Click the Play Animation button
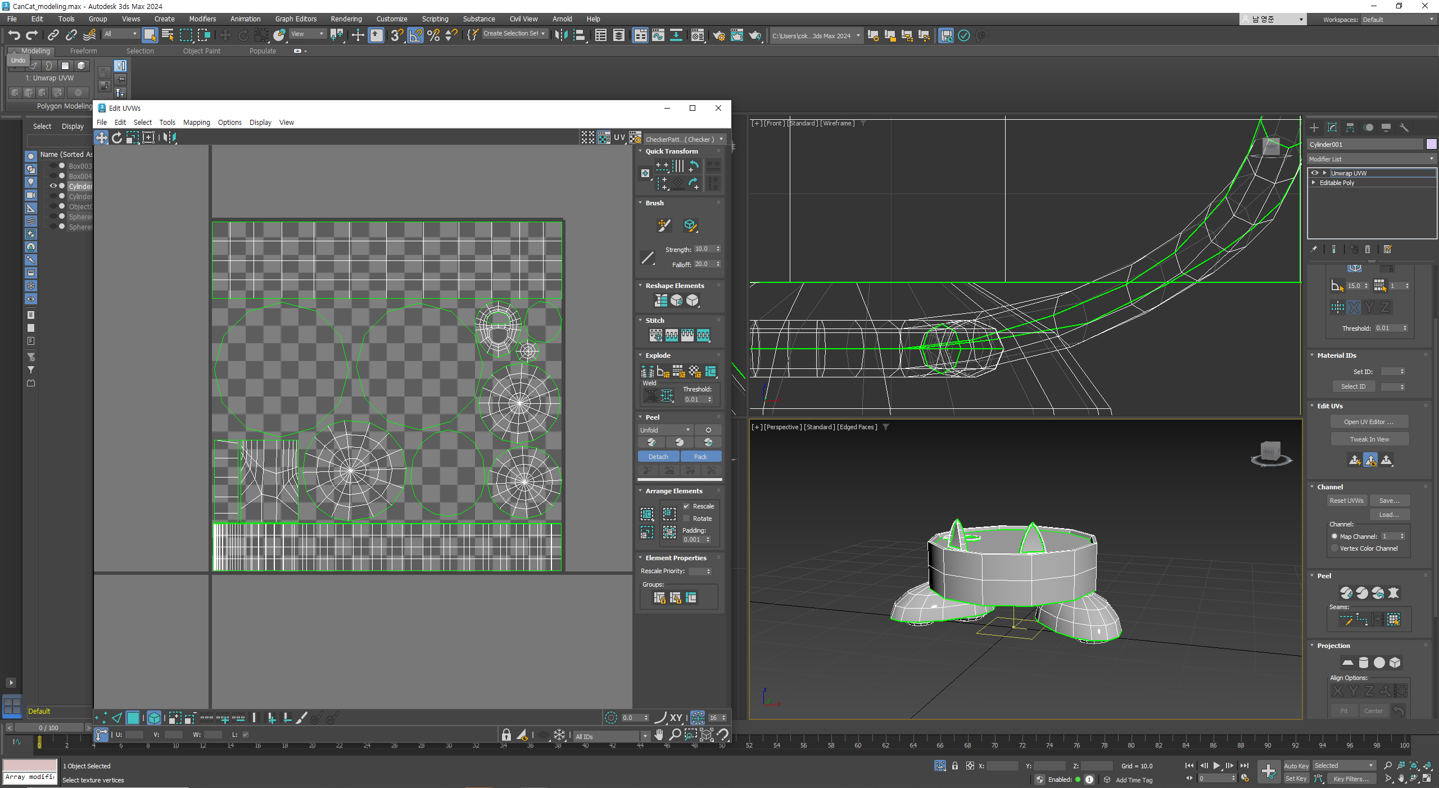 coord(1216,766)
